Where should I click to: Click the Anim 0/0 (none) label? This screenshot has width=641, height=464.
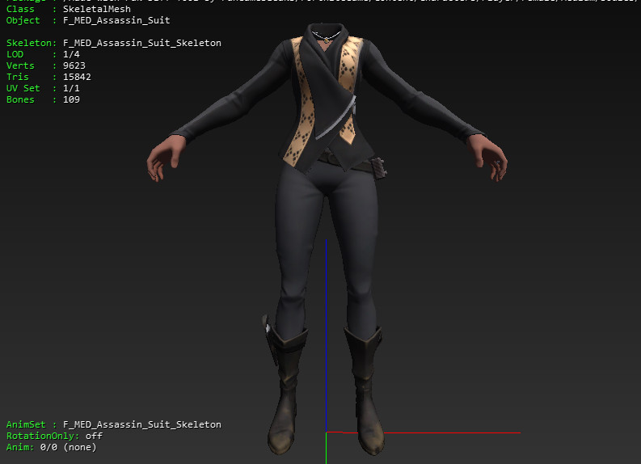coord(51,447)
